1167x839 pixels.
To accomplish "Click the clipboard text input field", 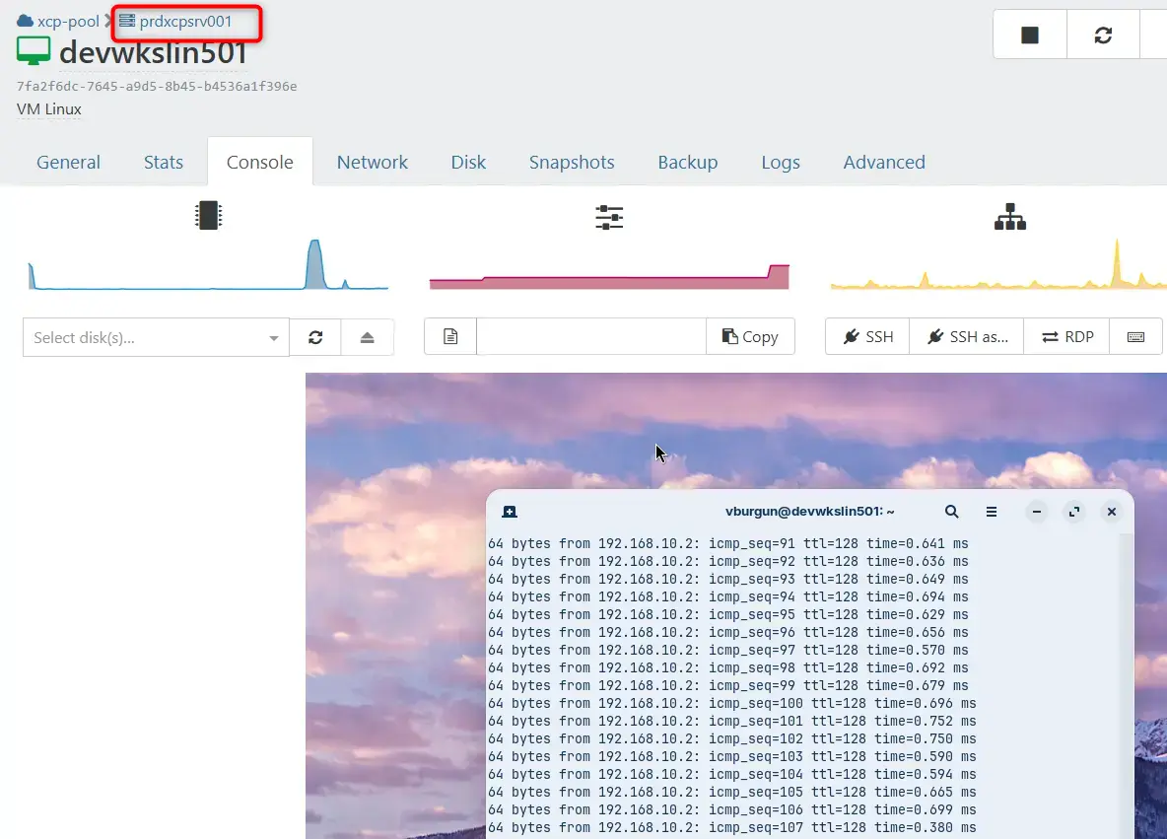I will 591,337.
